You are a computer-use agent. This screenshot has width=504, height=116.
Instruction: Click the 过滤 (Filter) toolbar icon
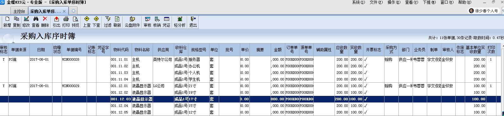tap(108, 22)
